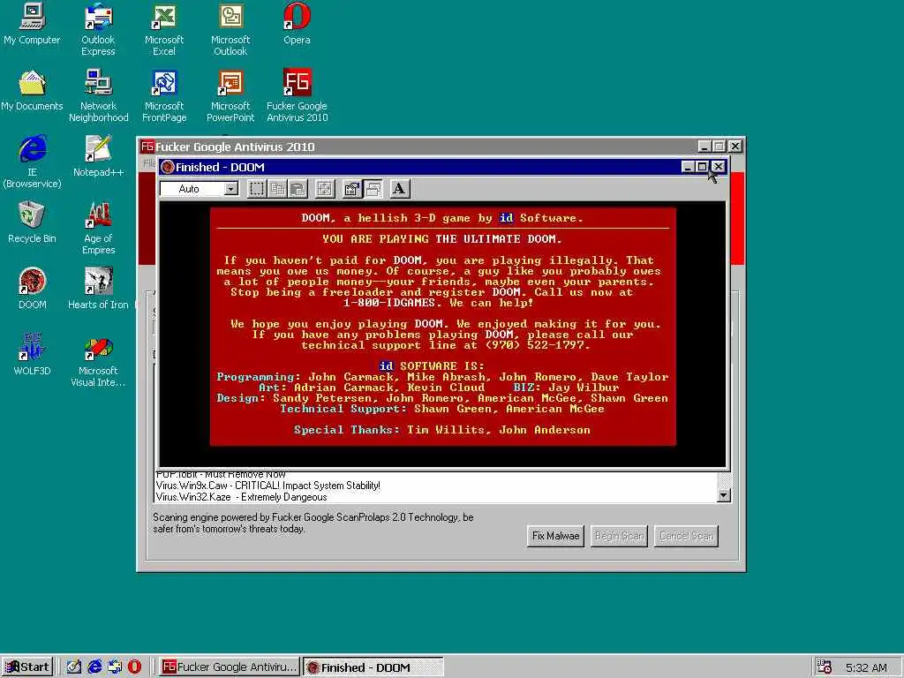Screen dimensions: 904x678
Task: Open Font settings with the A button
Action: click(x=399, y=189)
